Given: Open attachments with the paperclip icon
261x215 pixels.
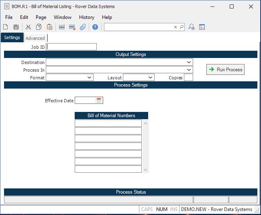Looking at the screenshot, I should (83, 27).
